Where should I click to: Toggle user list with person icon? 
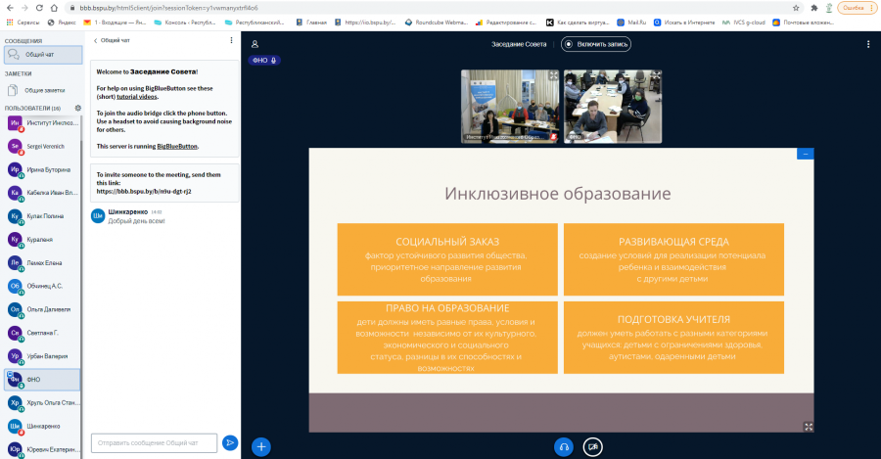(x=255, y=44)
